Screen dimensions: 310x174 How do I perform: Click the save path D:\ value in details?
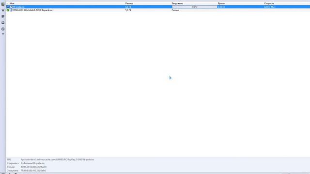[32, 163]
